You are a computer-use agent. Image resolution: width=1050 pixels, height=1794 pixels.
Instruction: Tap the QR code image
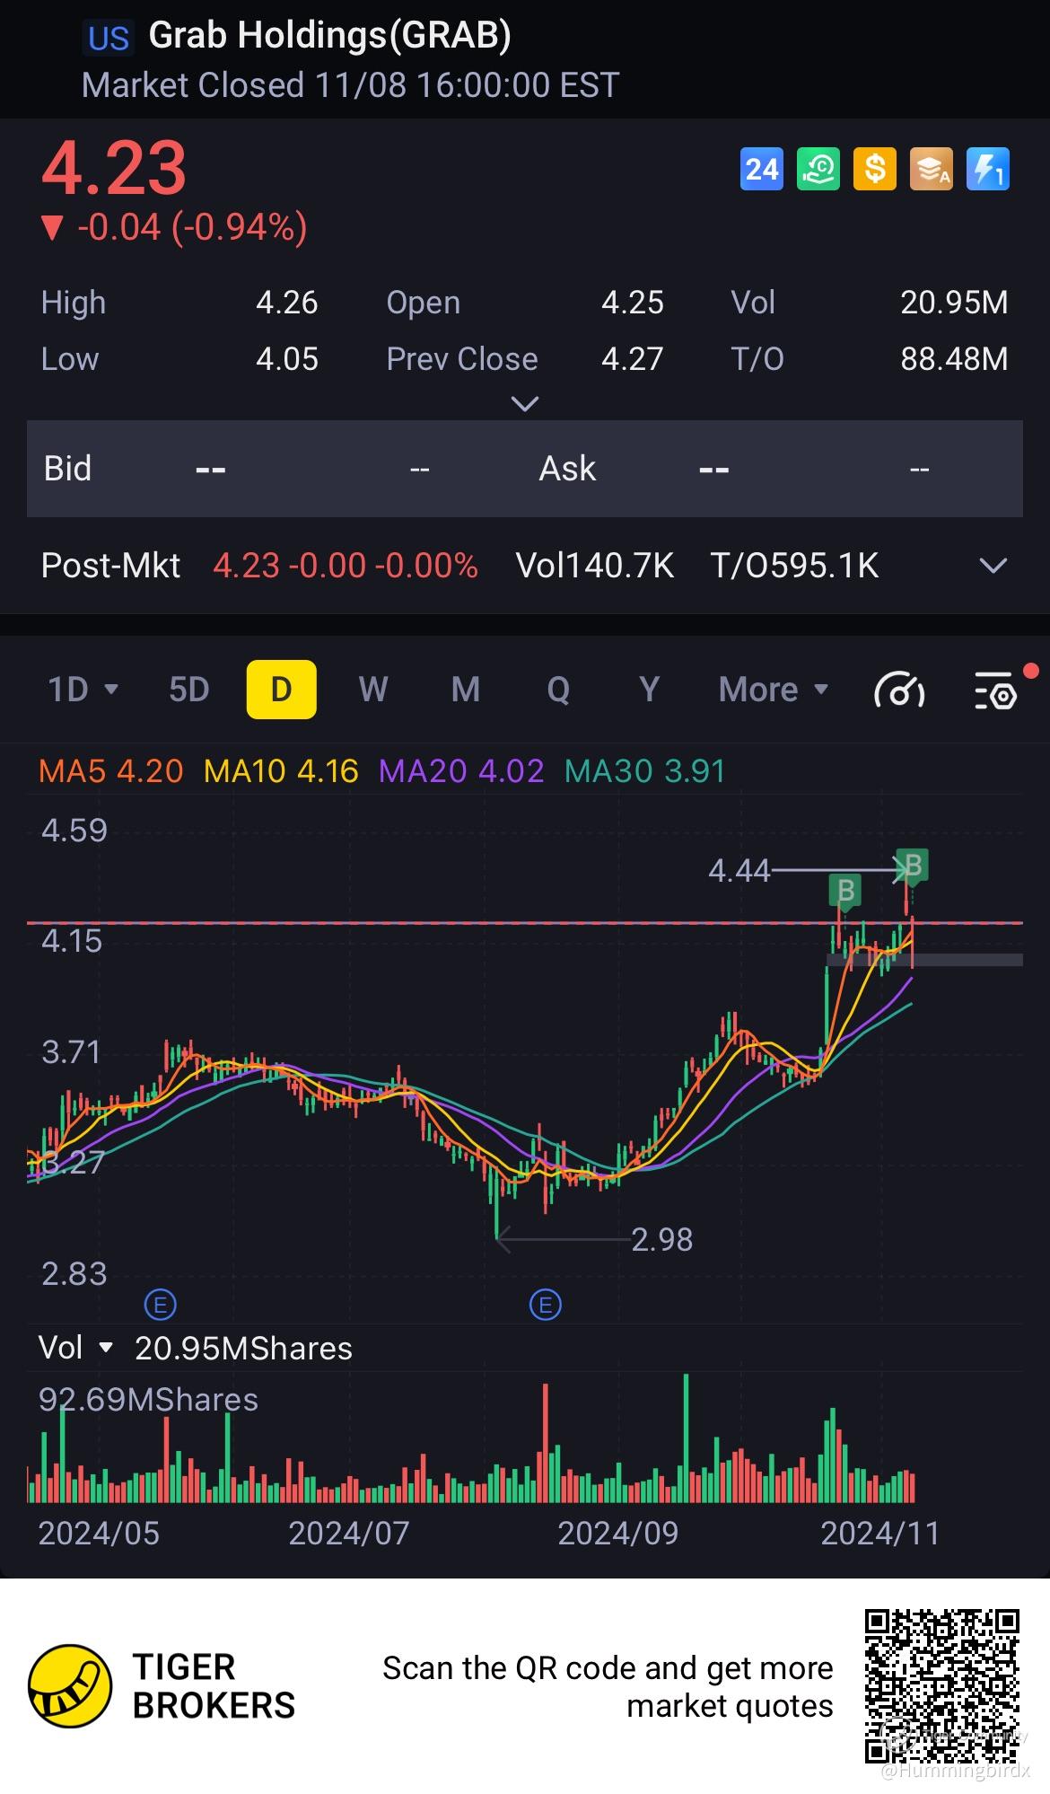click(x=942, y=1686)
